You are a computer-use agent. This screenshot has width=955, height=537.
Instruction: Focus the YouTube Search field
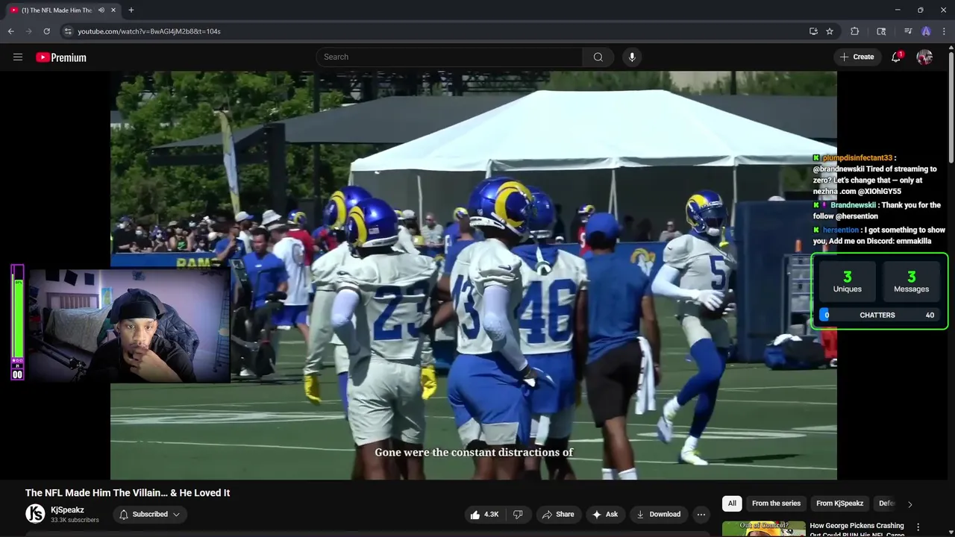point(450,57)
